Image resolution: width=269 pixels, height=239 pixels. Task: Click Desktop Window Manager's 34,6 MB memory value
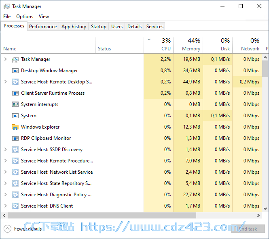(192, 71)
